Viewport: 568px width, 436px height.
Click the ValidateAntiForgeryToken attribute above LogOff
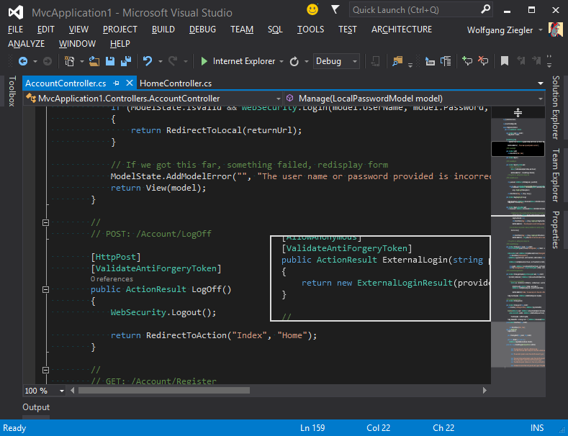(156, 268)
